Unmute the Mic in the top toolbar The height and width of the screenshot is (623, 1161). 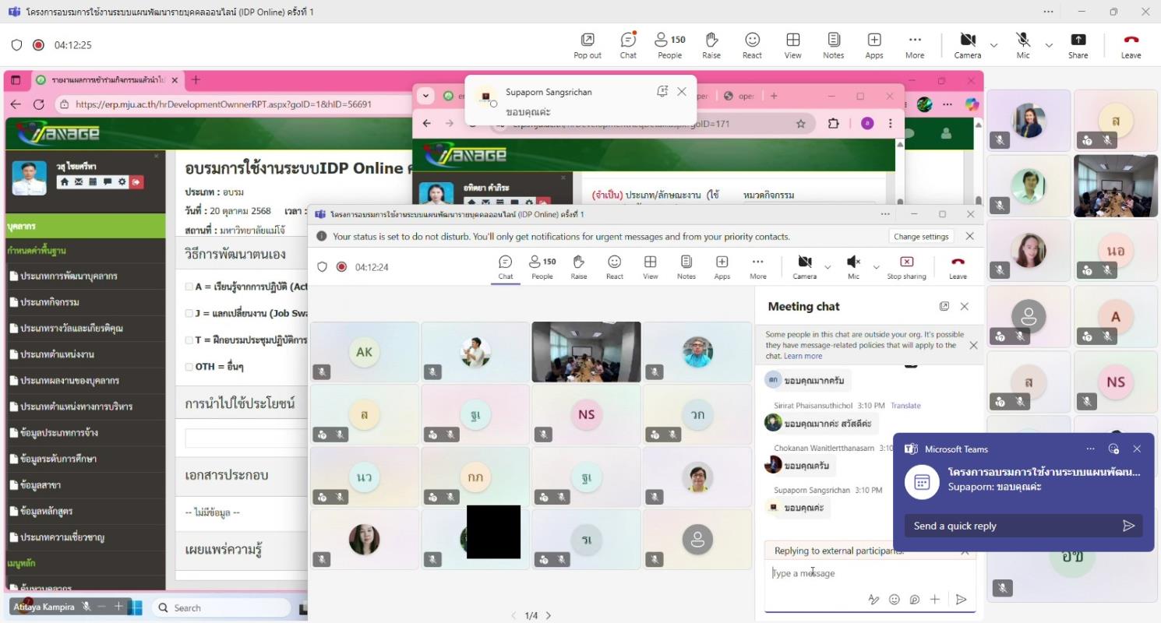coord(1023,45)
